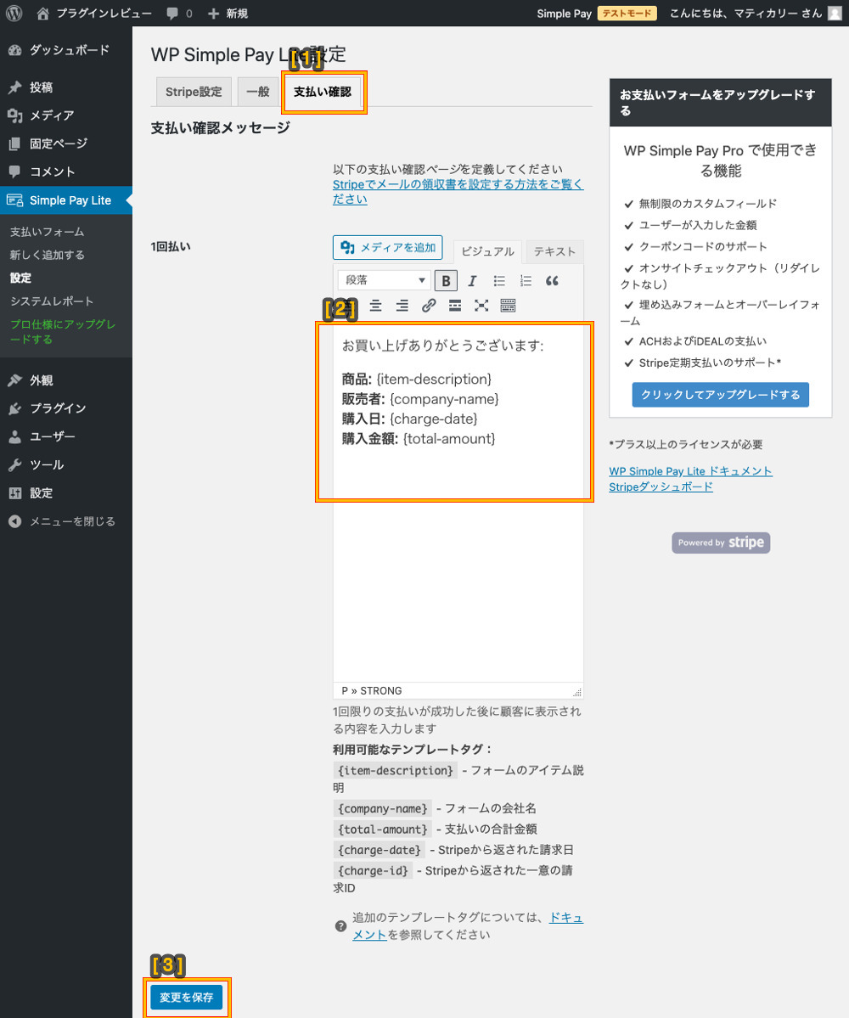Viewport: 849px width, 1018px height.
Task: Insert a bulleted list
Action: [x=498, y=280]
